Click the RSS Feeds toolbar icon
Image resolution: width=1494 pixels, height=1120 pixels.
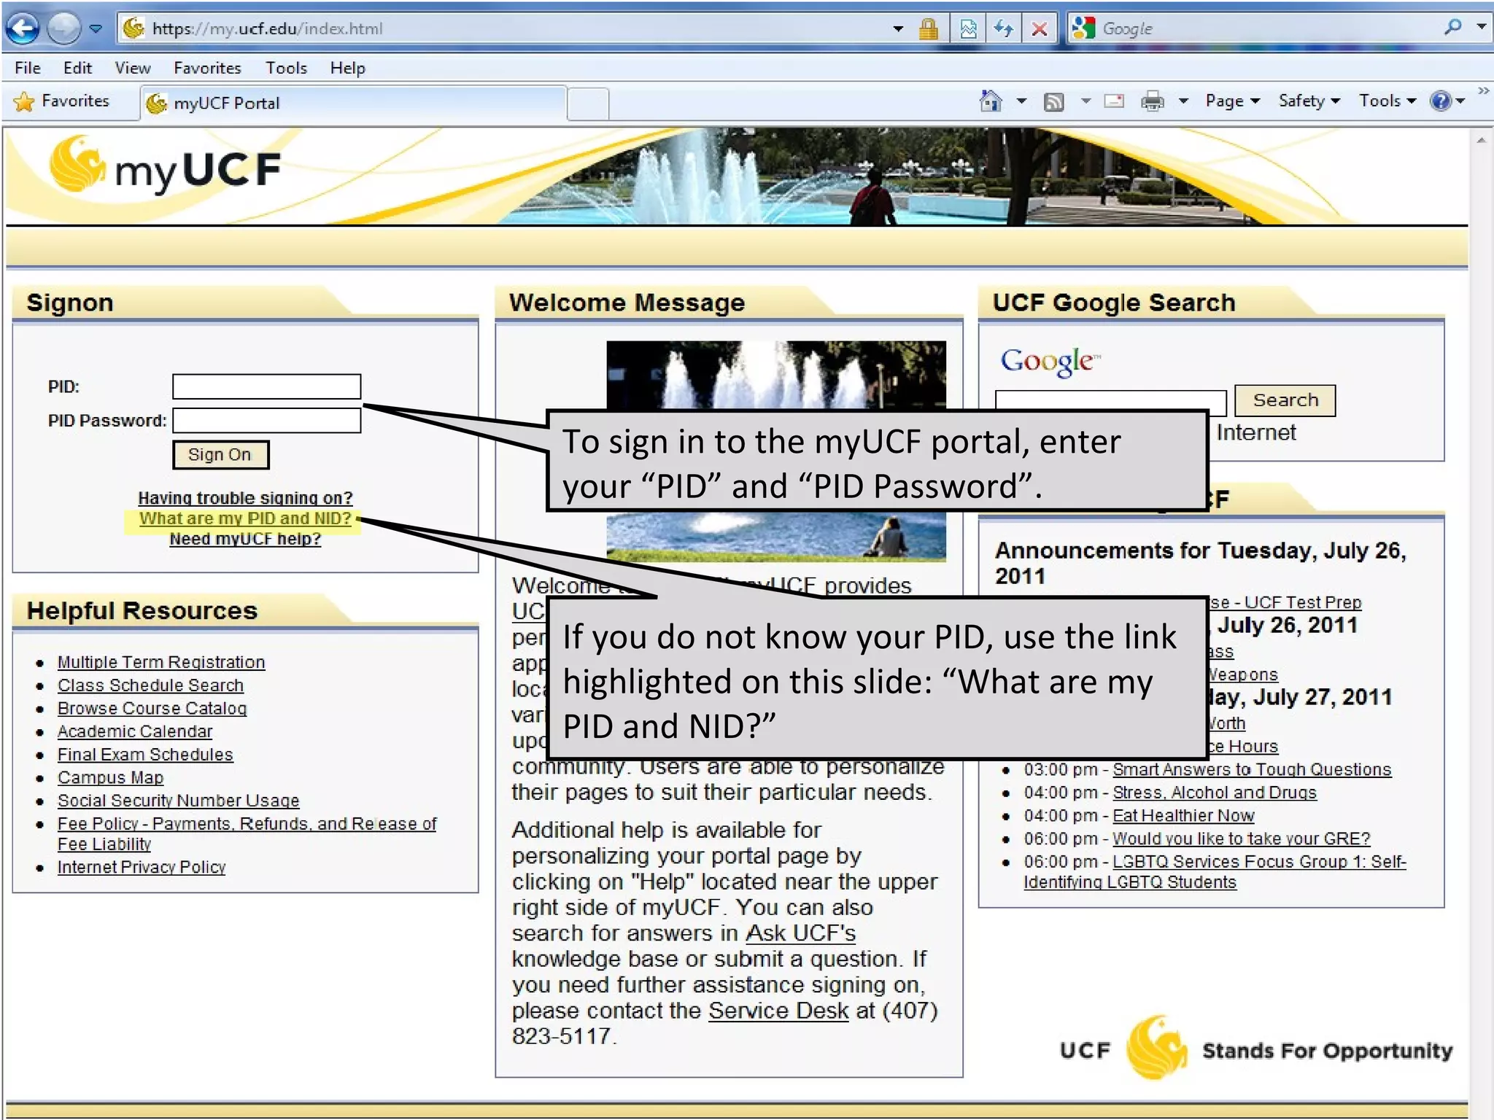click(1054, 102)
